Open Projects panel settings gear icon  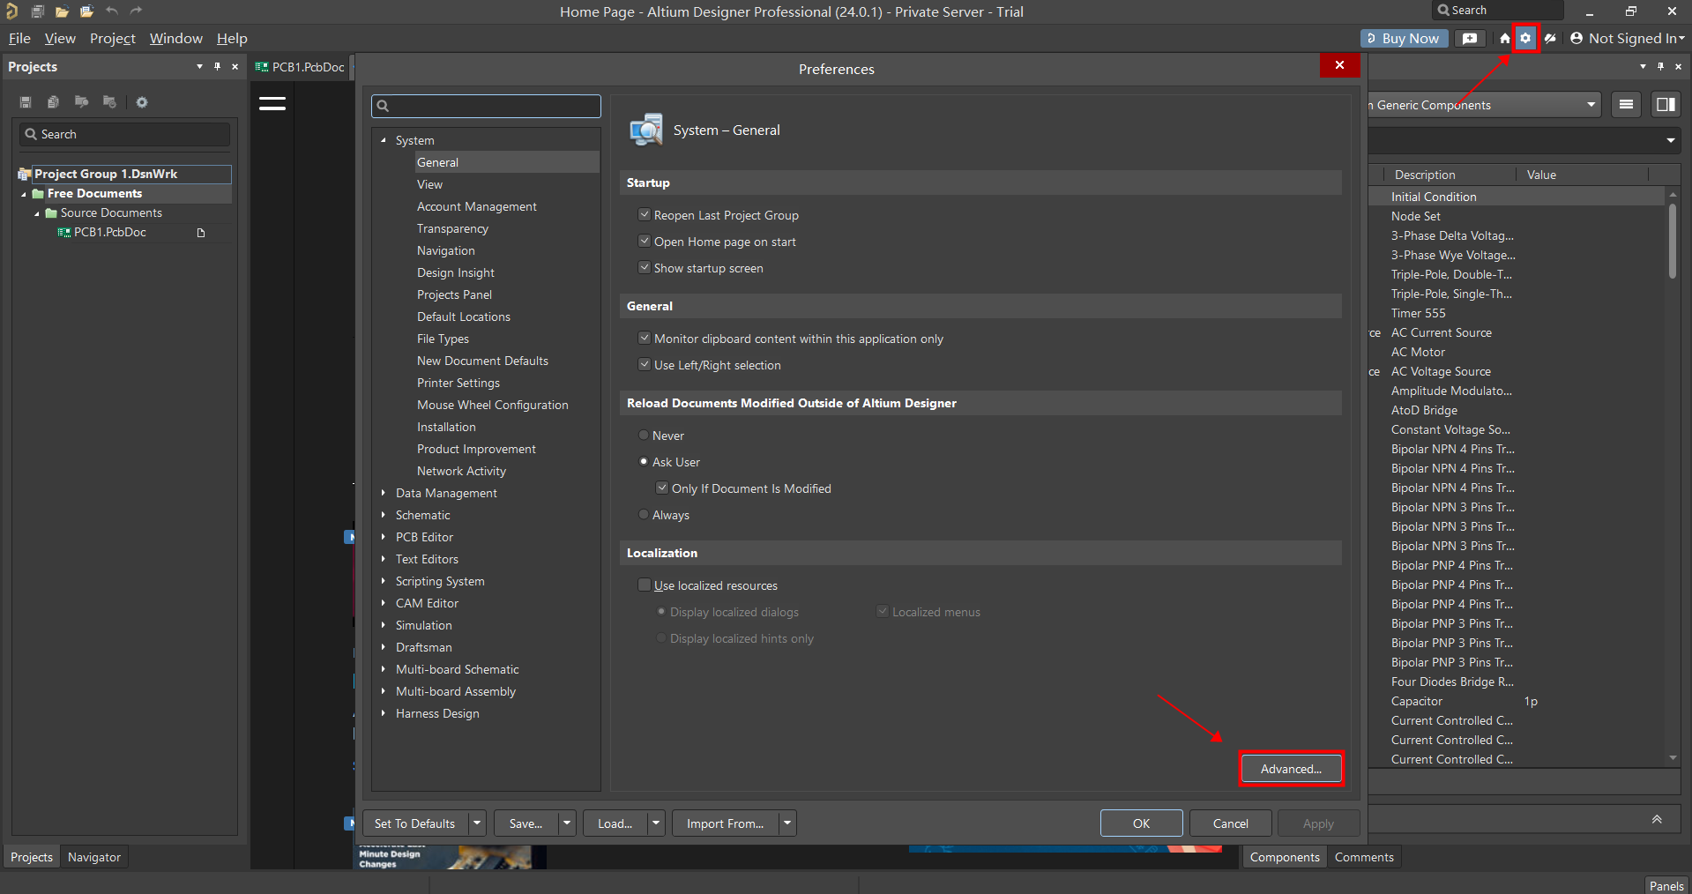click(x=142, y=102)
